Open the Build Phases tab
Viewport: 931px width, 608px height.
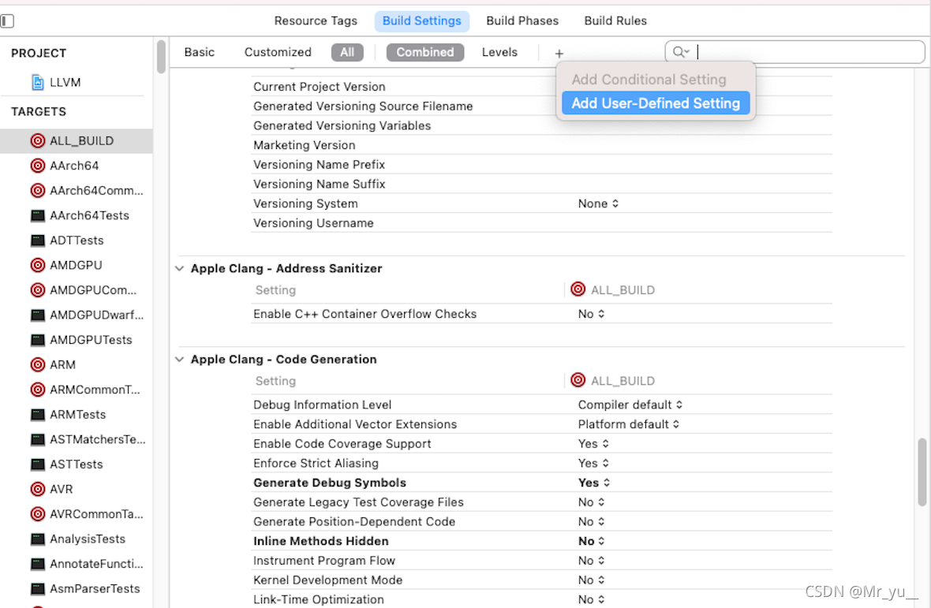522,21
